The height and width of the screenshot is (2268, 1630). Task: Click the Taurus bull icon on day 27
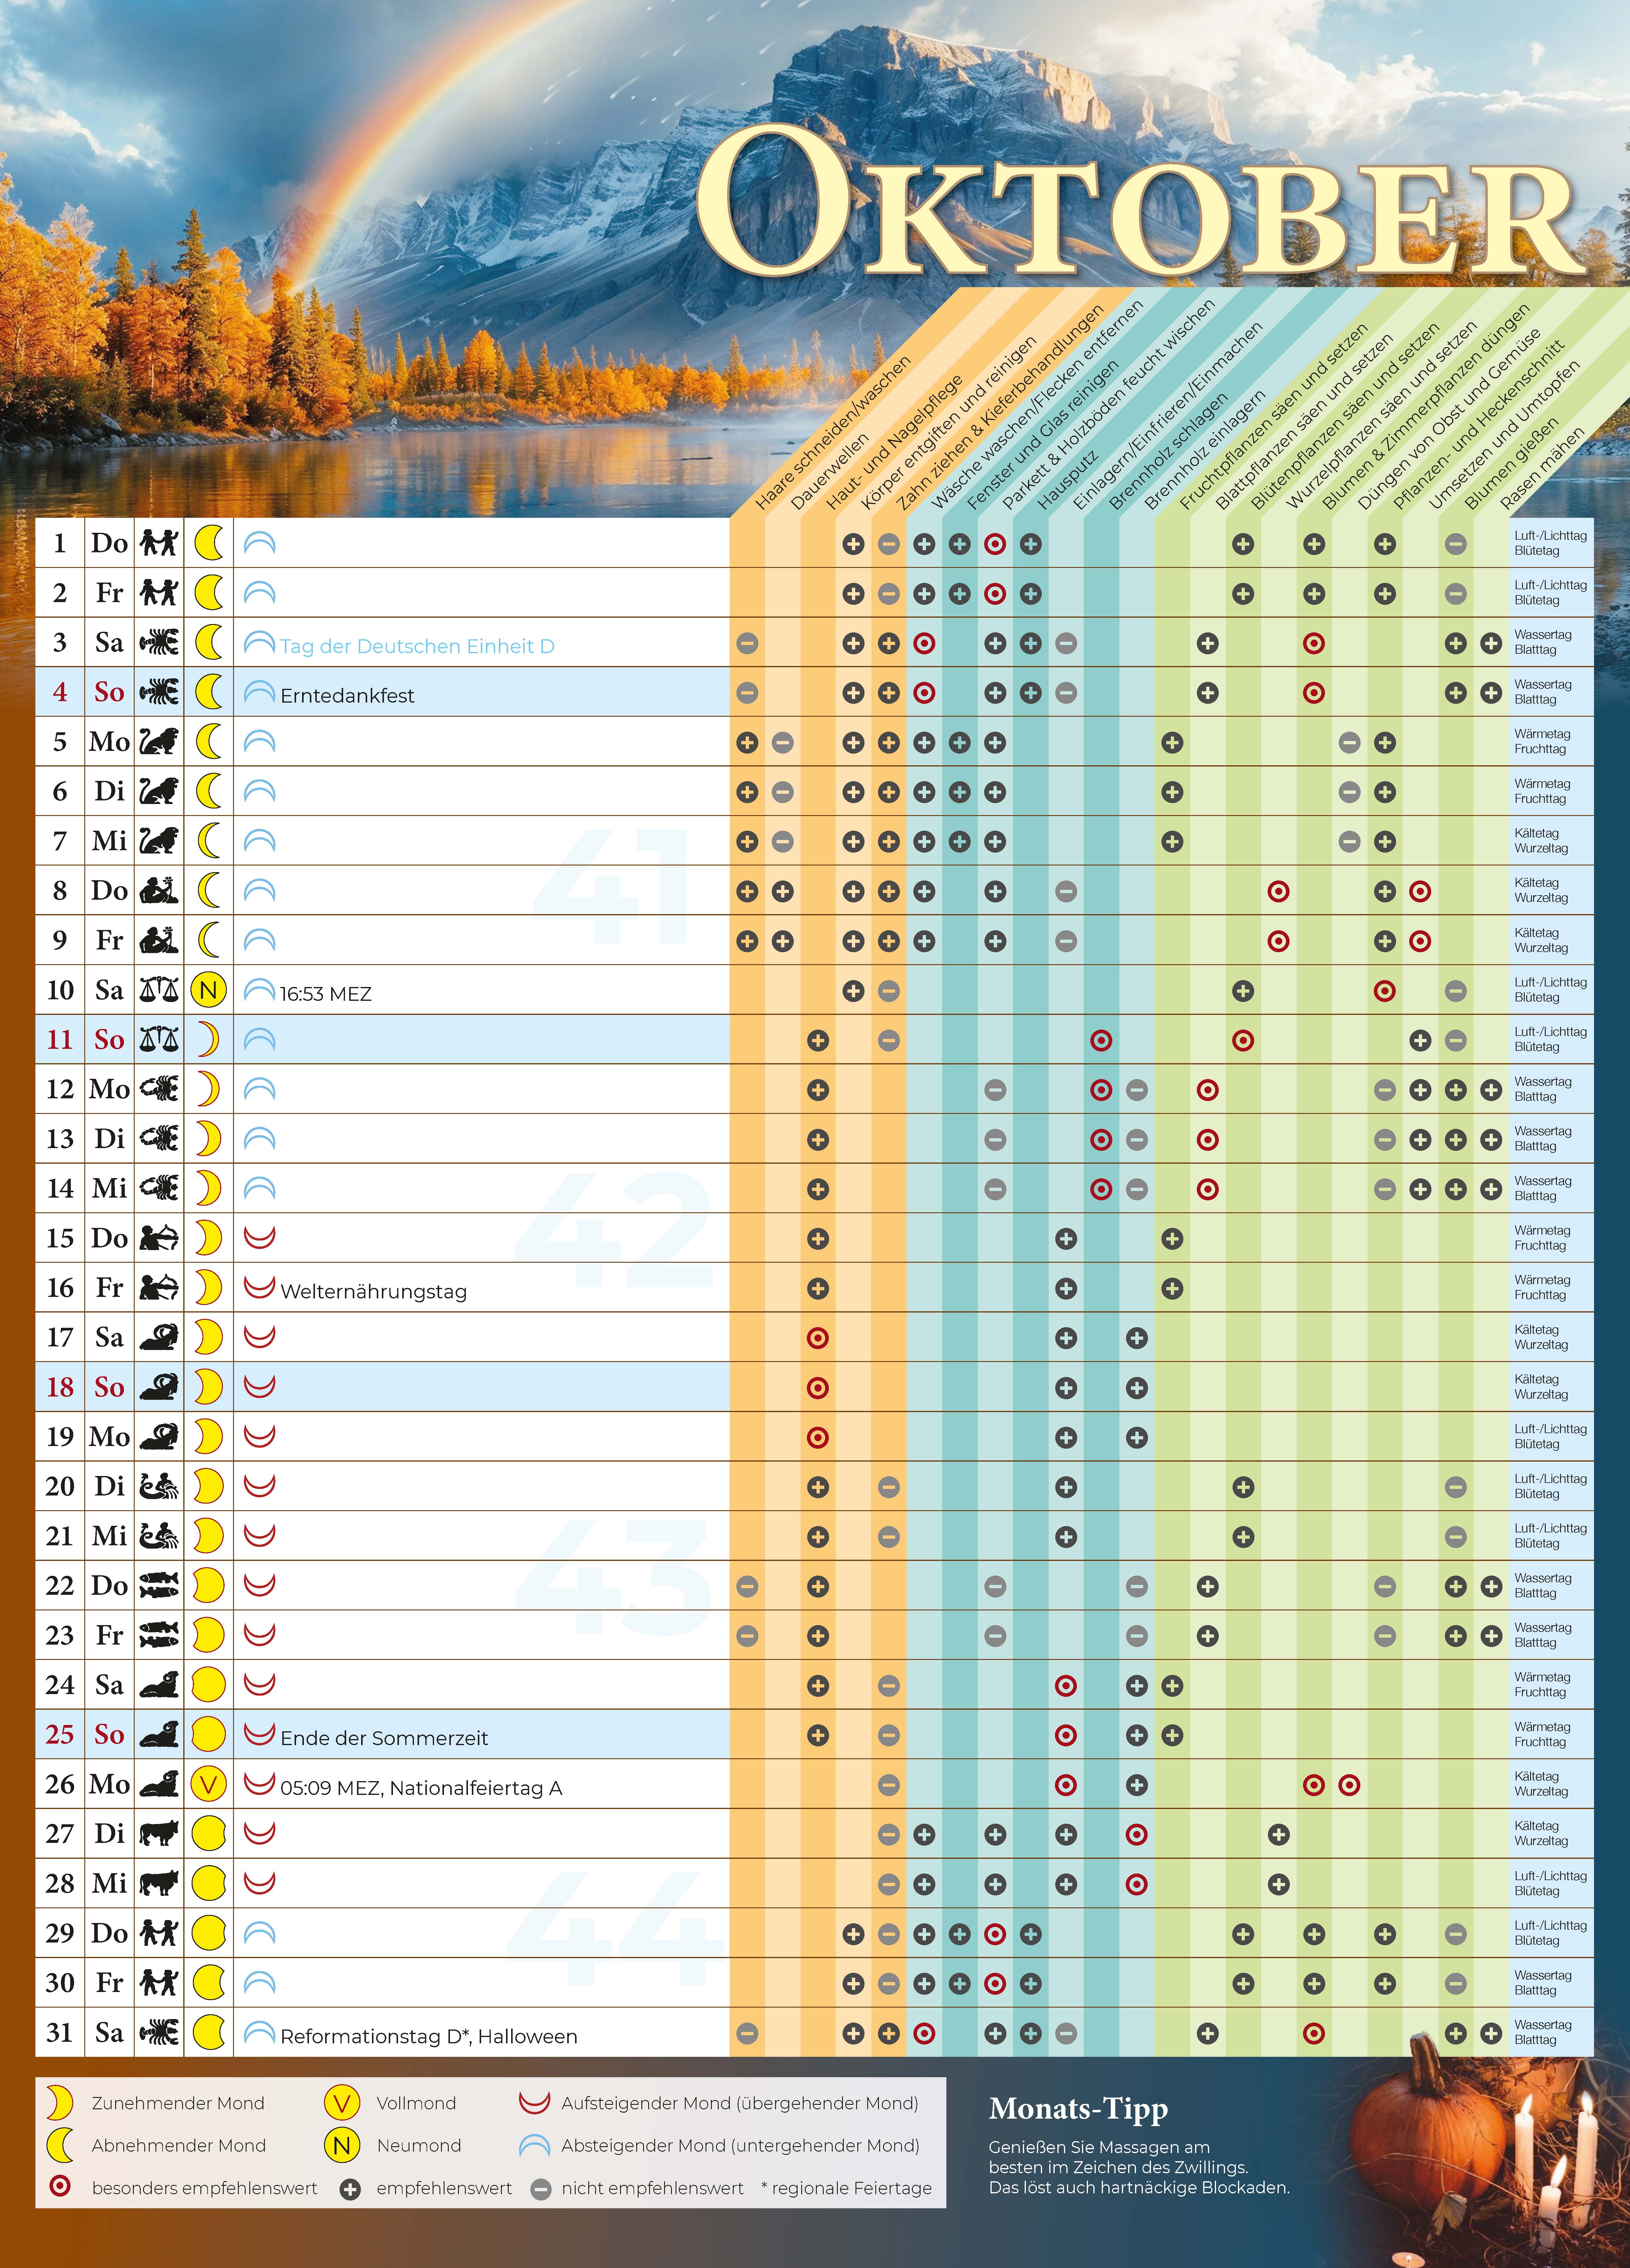pyautogui.click(x=159, y=1833)
